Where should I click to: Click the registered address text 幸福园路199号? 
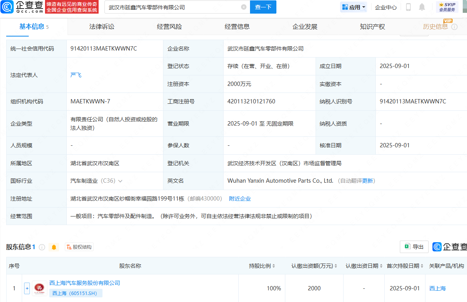127,199
